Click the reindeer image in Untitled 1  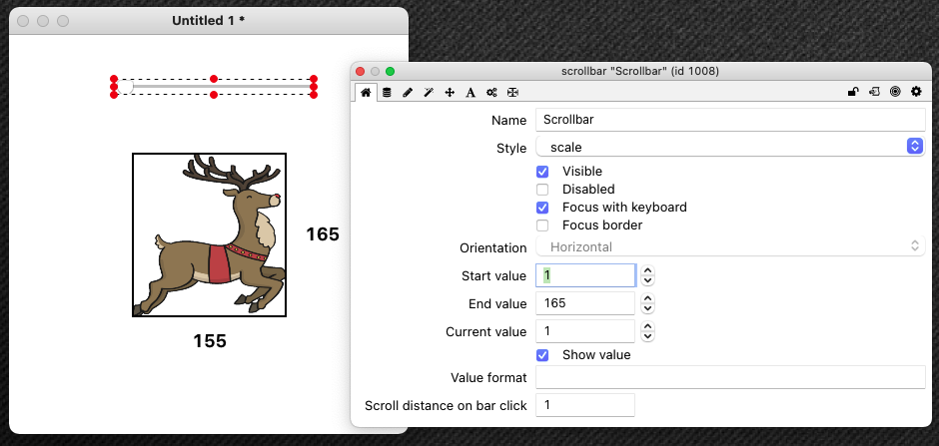tap(209, 234)
